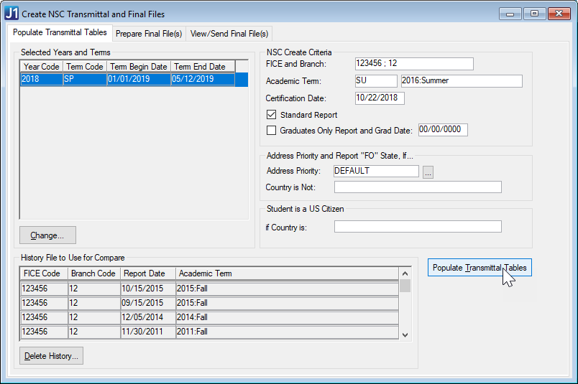Click the Change... button
578x384 pixels.
point(47,235)
